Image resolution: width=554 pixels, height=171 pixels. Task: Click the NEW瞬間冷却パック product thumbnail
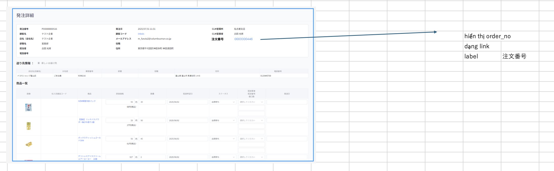pos(28,107)
